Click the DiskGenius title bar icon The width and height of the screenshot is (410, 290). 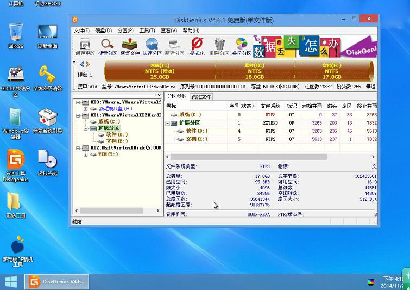click(x=75, y=20)
